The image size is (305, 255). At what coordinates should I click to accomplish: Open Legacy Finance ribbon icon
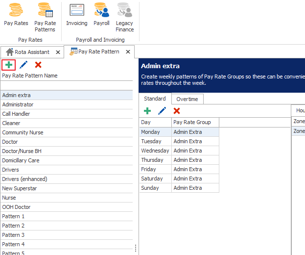tap(124, 17)
